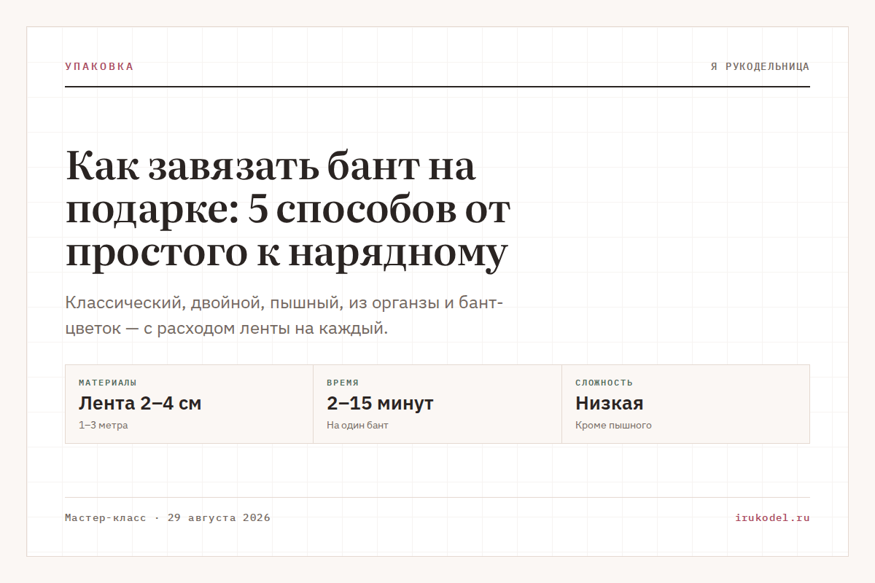
Task: Select the ВРЕМЯ label
Action: click(x=343, y=383)
